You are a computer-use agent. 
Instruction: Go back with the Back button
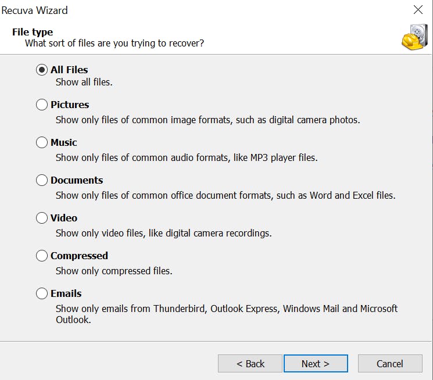pos(250,364)
